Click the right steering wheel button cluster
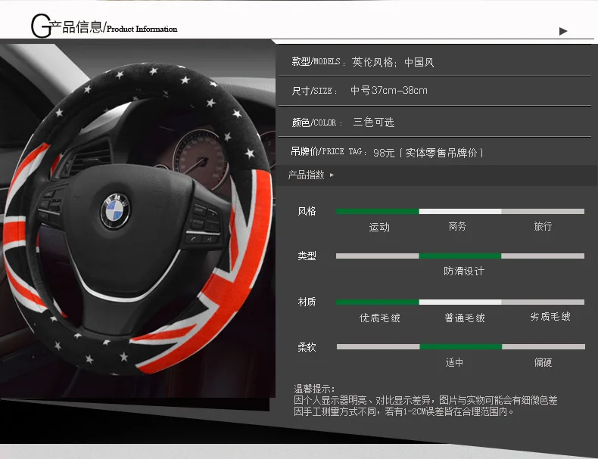This screenshot has height=459, width=598. coord(204,224)
